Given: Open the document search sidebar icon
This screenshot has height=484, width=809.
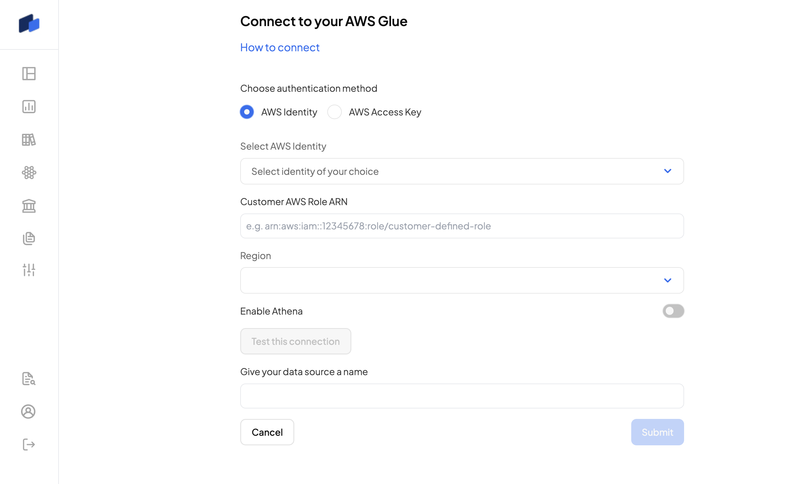Looking at the screenshot, I should click(x=29, y=379).
